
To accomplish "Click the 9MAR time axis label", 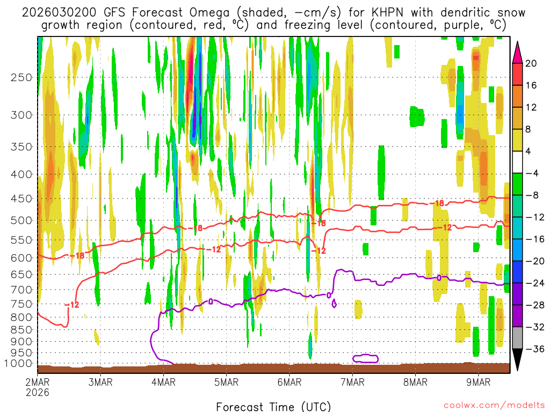I will 479,382.
